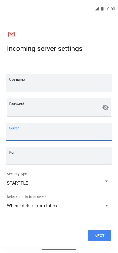Tap the 'Security type' label
The image size is (118, 253).
pyautogui.click(x=17, y=174)
